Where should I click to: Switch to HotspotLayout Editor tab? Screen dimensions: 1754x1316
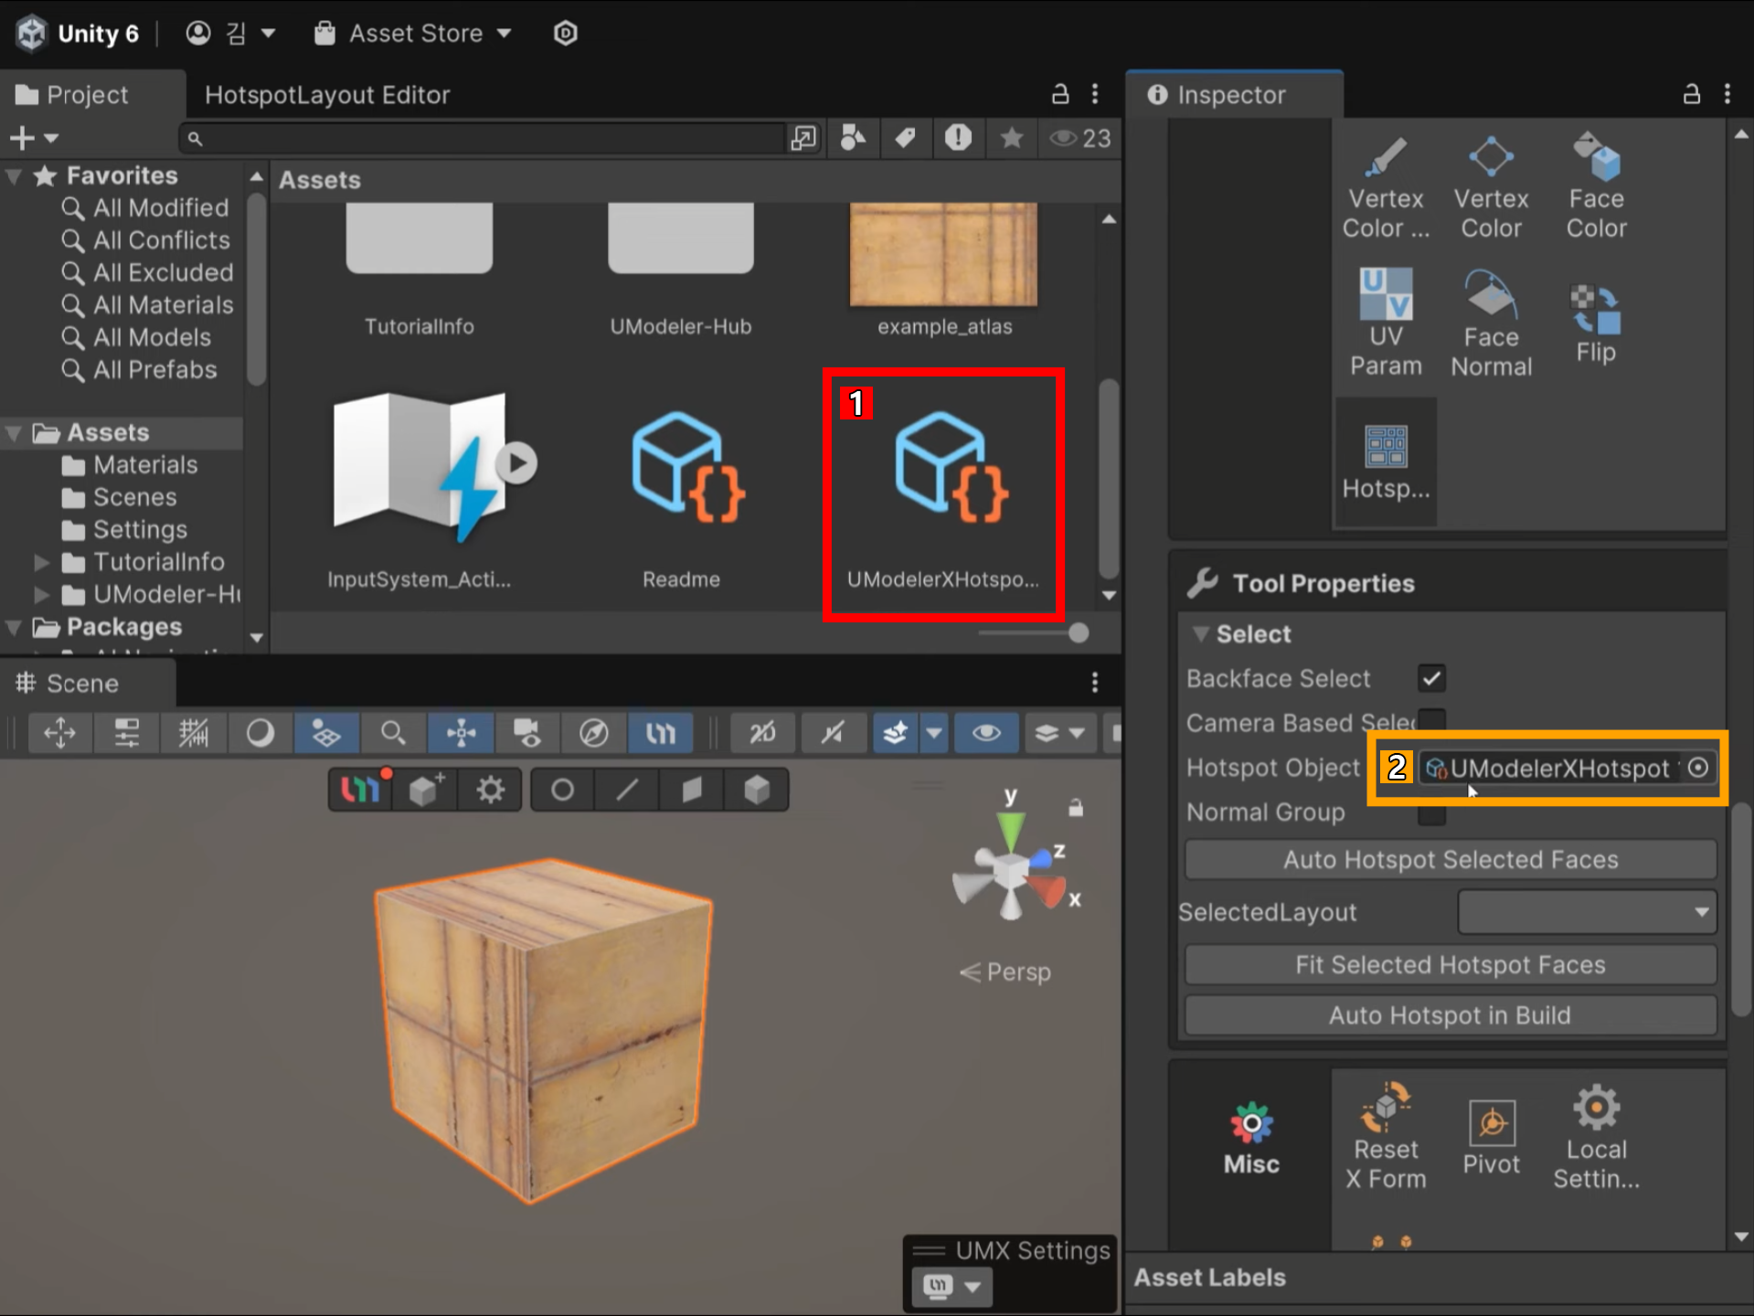[x=327, y=95]
